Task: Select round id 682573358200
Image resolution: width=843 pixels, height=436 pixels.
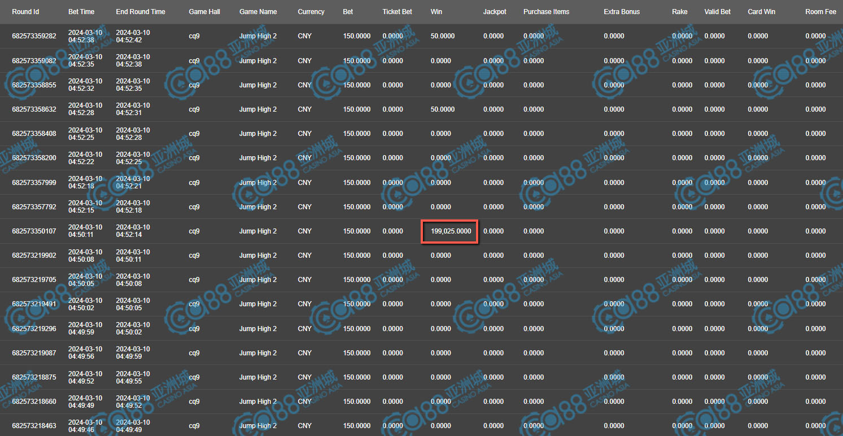Action: coord(34,158)
